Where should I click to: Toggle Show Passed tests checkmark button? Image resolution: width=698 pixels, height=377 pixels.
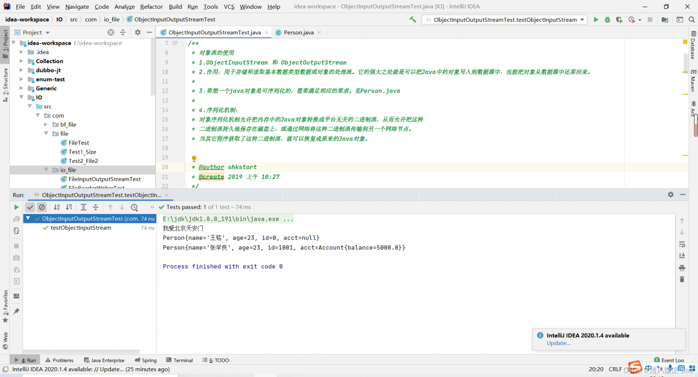tap(30, 207)
